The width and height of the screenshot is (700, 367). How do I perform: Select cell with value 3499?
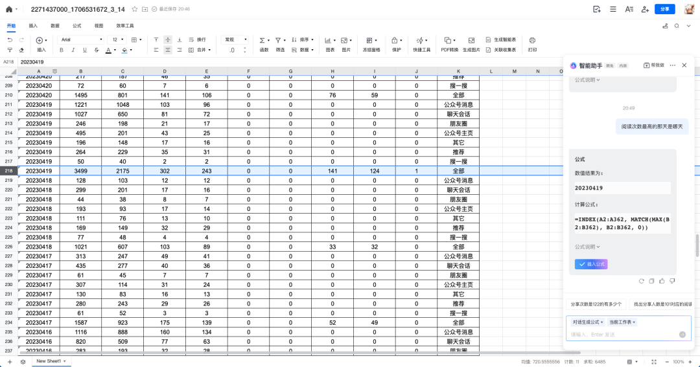click(81, 171)
